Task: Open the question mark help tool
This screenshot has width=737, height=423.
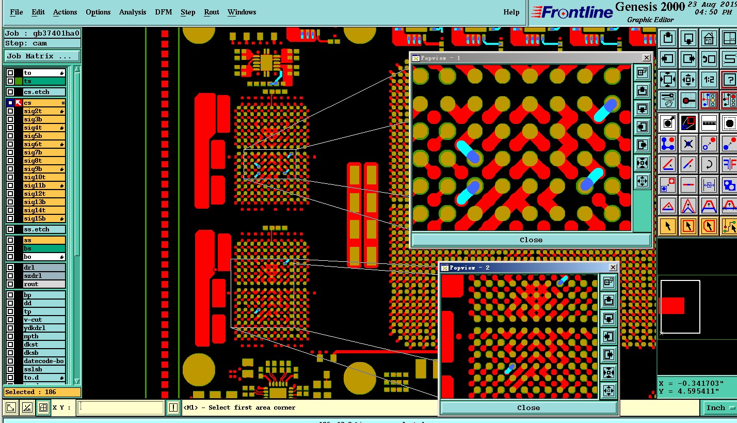Action: coord(729,80)
